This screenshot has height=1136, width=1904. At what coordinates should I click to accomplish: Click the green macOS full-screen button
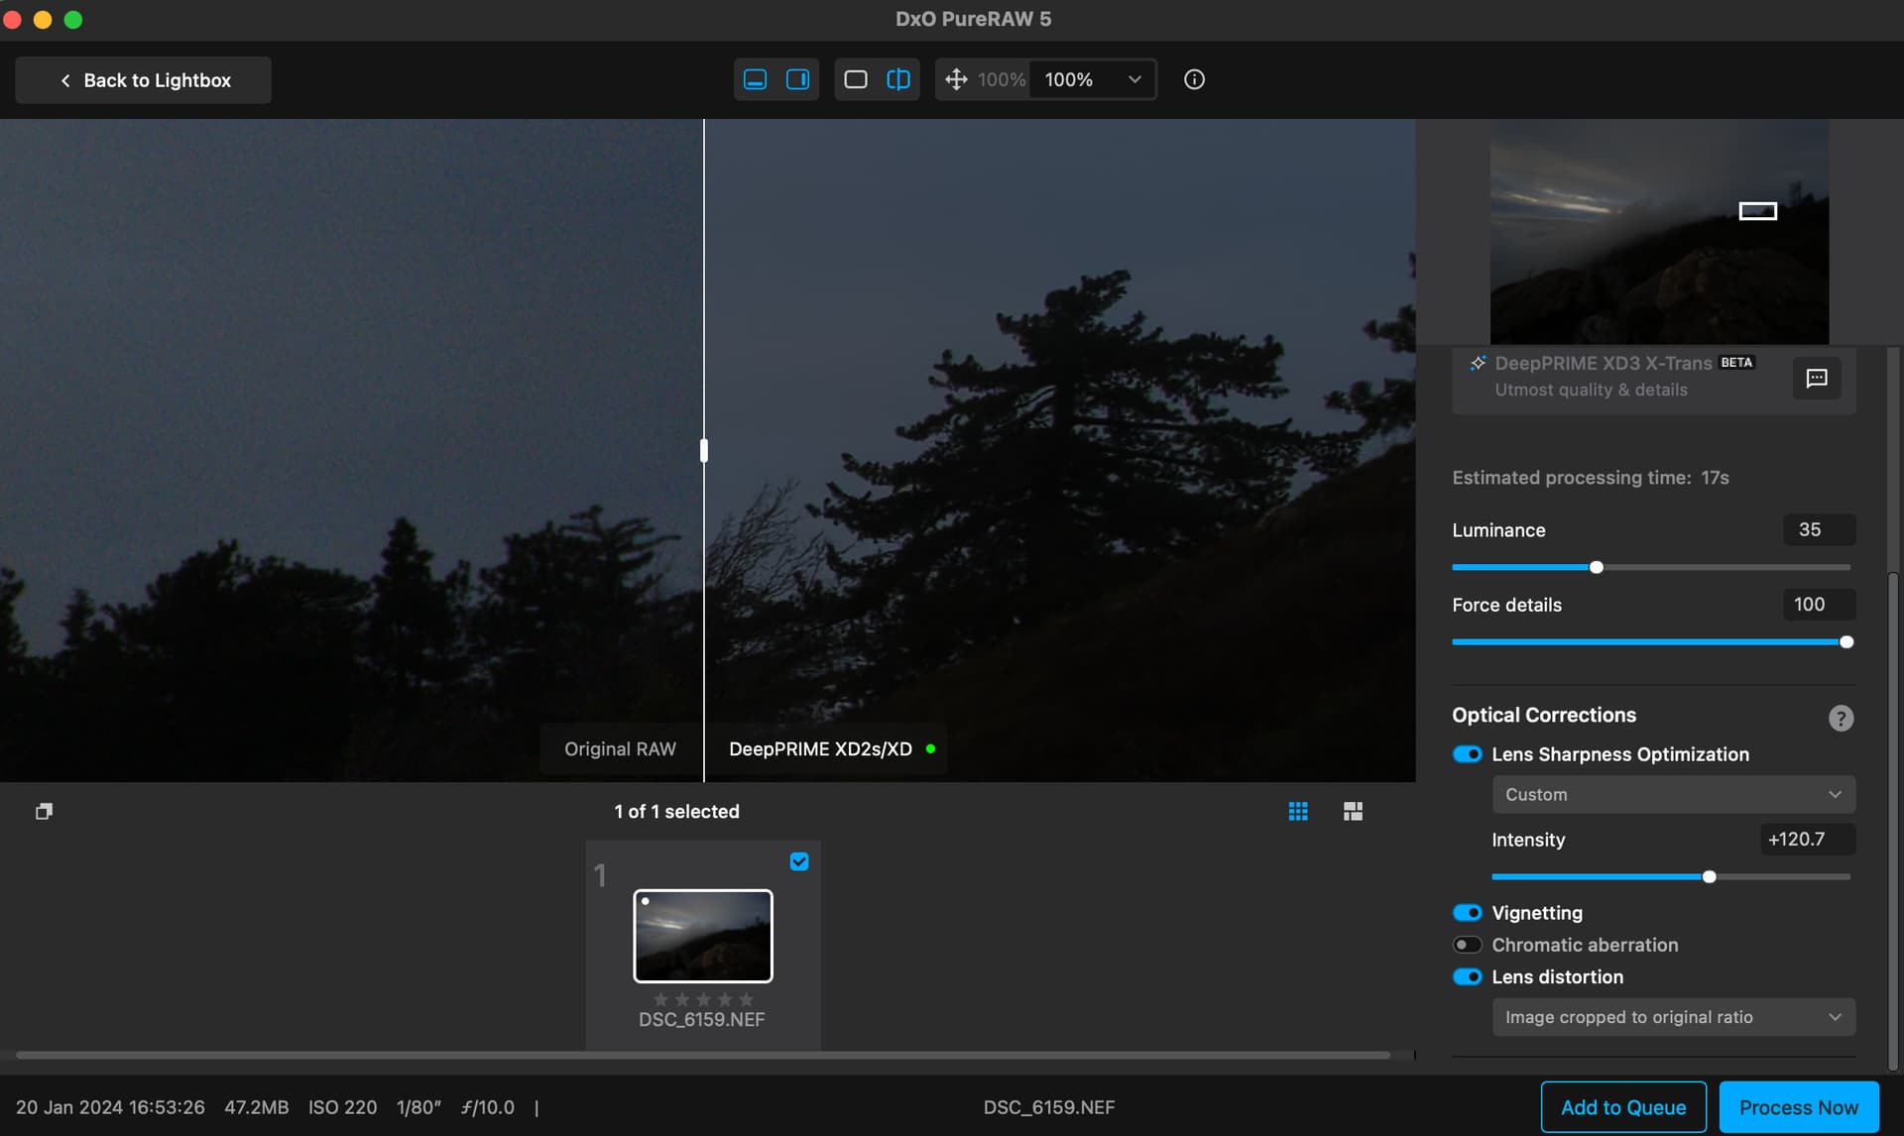click(x=73, y=20)
